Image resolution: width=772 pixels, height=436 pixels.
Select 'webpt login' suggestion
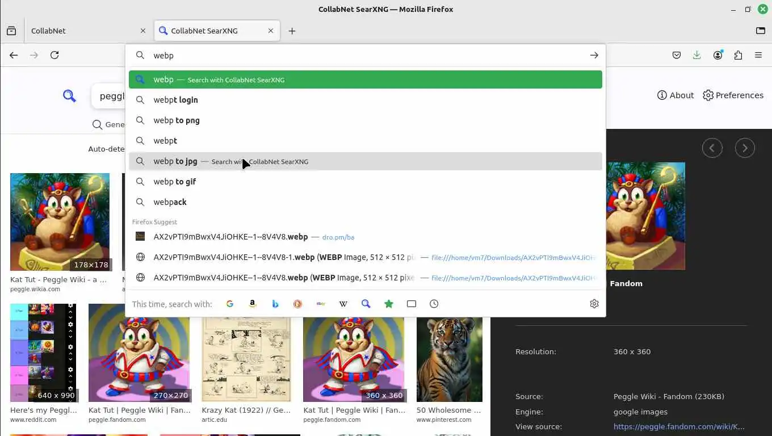(x=366, y=100)
